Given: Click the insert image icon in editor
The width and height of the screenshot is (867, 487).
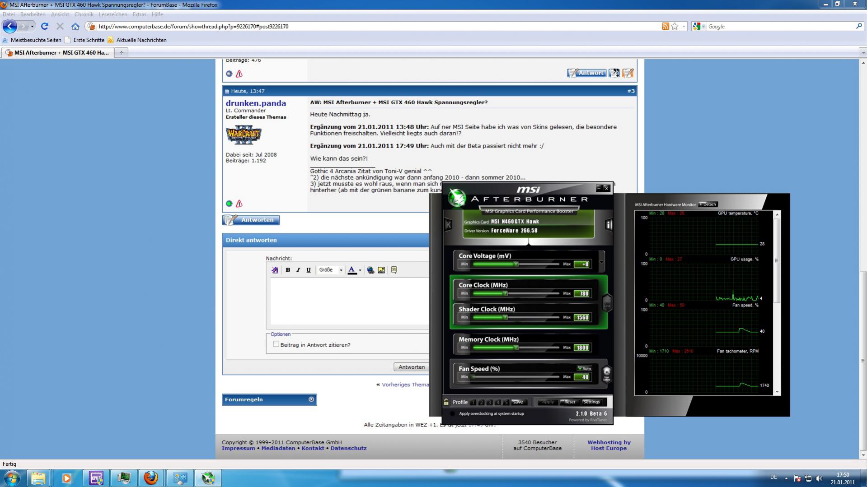Looking at the screenshot, I should [x=381, y=270].
